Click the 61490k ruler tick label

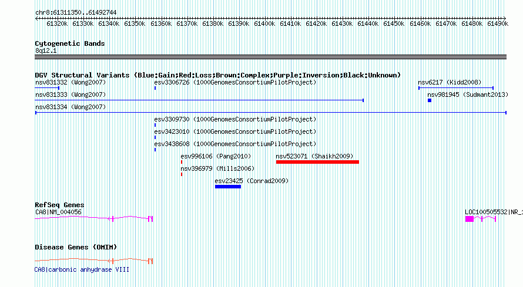(498, 23)
